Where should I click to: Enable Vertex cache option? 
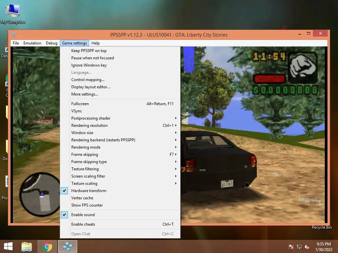(120, 198)
